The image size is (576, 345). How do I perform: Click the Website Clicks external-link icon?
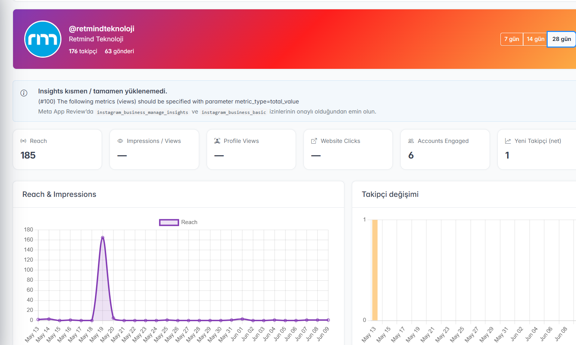pyautogui.click(x=314, y=141)
